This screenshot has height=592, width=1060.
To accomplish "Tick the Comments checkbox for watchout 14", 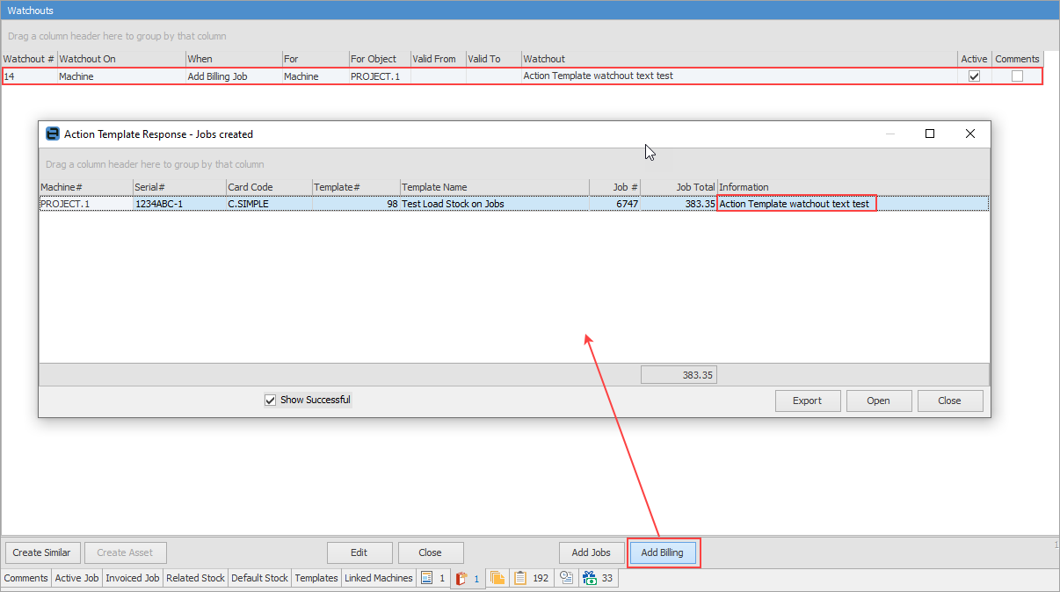I will pyautogui.click(x=1017, y=76).
